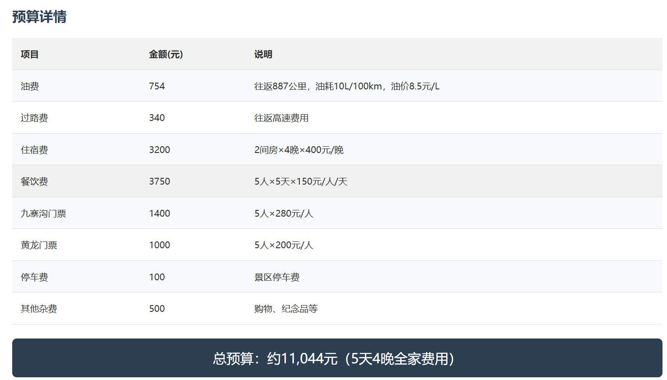The height and width of the screenshot is (380, 667).
Task: Click the 总预算 约11,044元 banner
Action: click(337, 358)
